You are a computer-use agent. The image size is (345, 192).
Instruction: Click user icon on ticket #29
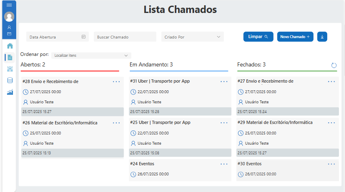click(241, 143)
